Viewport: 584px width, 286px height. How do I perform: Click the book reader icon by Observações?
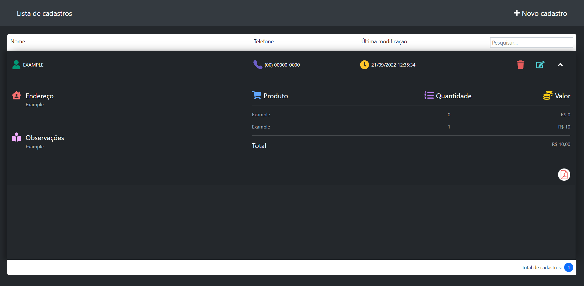tap(17, 137)
